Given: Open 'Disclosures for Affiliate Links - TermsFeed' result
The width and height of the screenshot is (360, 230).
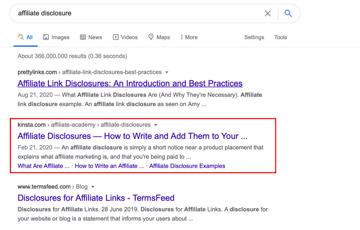Looking at the screenshot, I should [x=96, y=198].
